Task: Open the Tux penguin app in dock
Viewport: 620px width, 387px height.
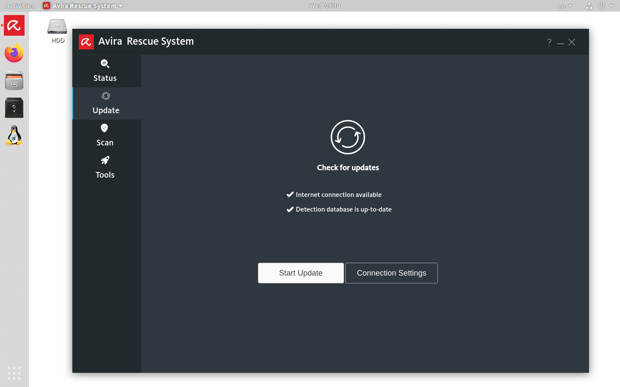Action: click(14, 135)
